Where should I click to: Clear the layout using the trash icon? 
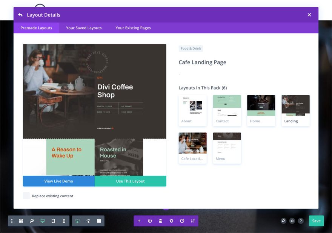coord(160,221)
